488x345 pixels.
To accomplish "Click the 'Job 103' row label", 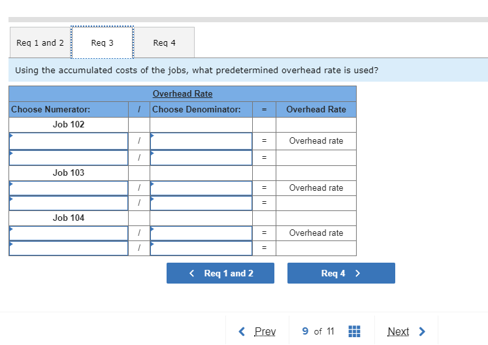I will (69, 172).
